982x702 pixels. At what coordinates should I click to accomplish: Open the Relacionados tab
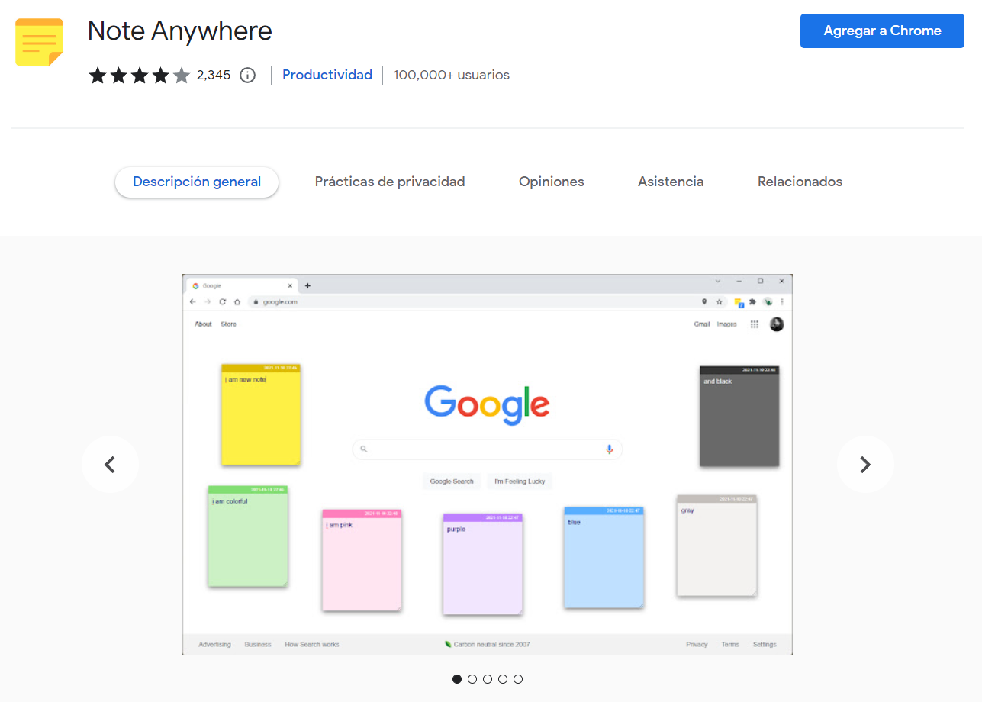(x=800, y=182)
